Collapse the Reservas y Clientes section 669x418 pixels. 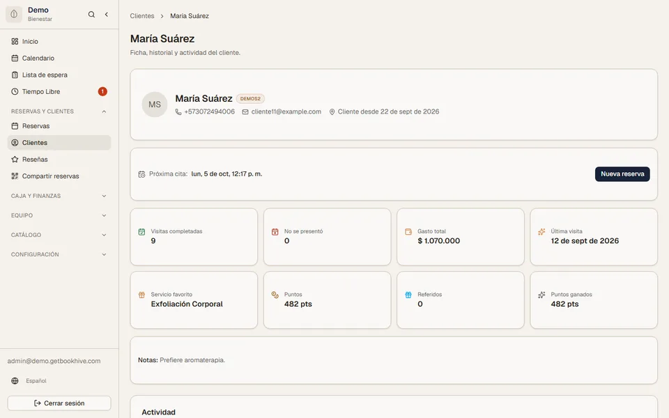(x=59, y=111)
